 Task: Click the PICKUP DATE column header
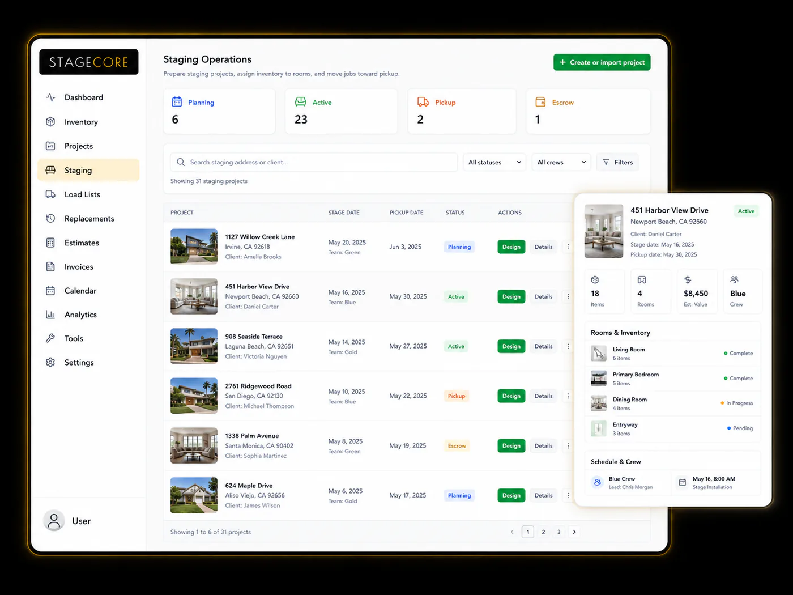pyautogui.click(x=407, y=212)
